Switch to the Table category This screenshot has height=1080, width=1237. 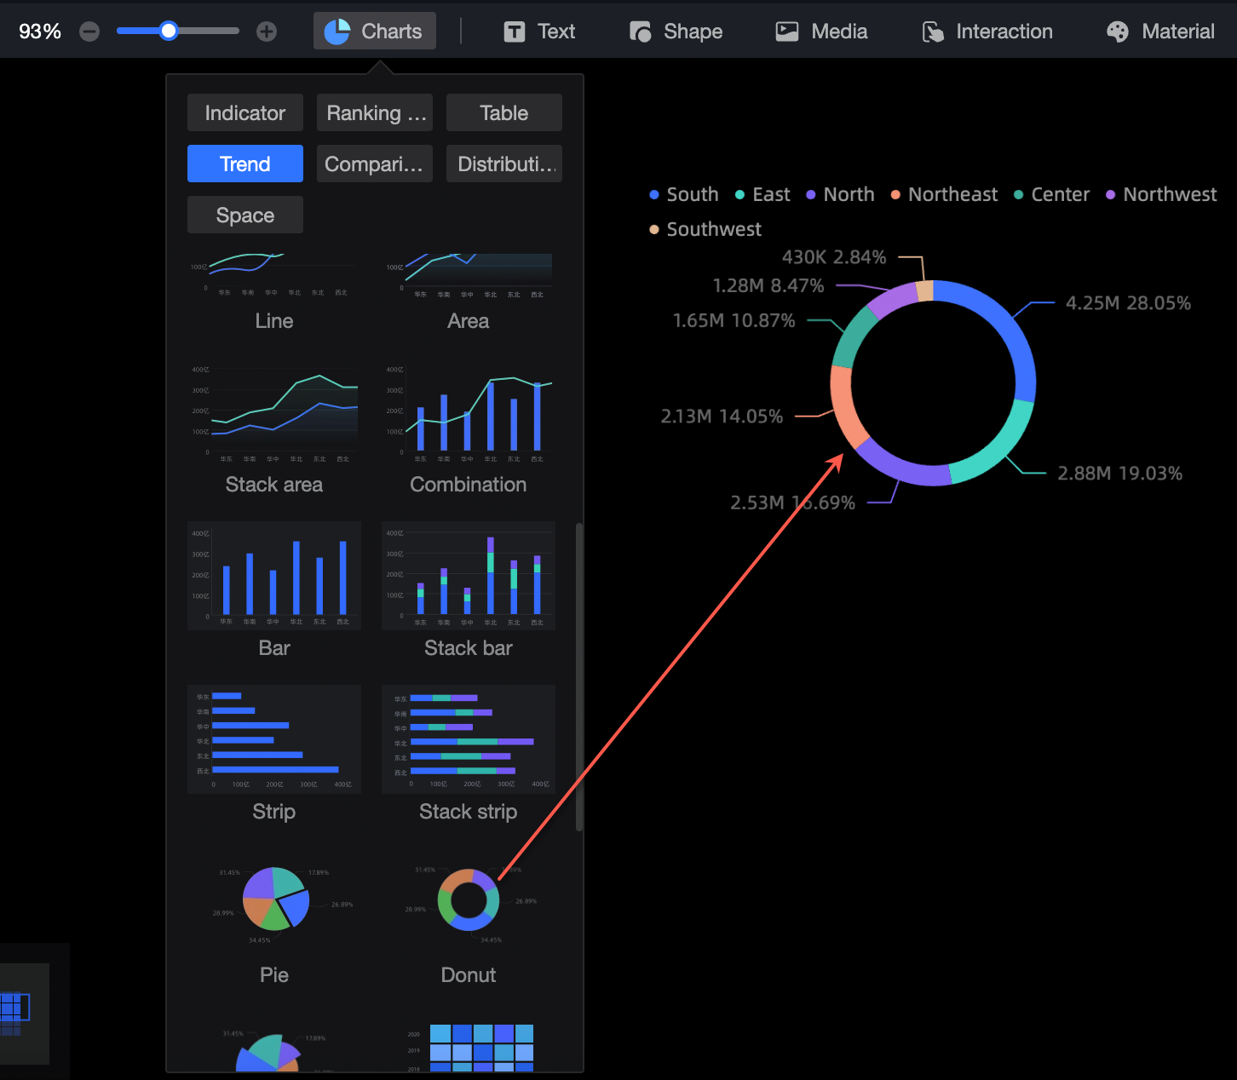click(504, 112)
